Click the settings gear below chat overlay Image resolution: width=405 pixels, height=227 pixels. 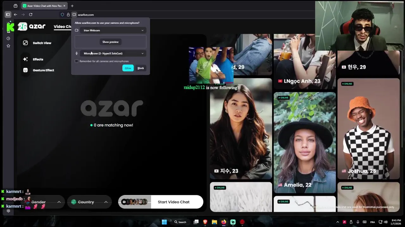coord(8,211)
